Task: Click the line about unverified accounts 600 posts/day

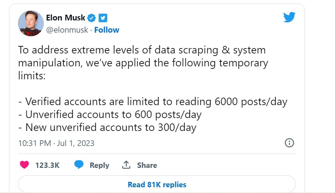Action: pos(110,114)
